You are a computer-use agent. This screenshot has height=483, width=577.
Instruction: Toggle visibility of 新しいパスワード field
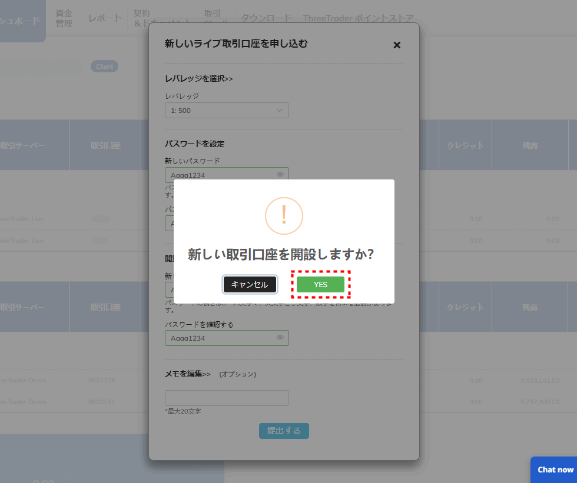(280, 174)
